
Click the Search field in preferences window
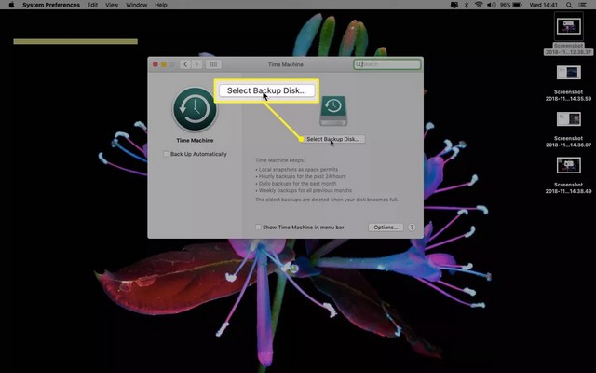click(x=386, y=64)
